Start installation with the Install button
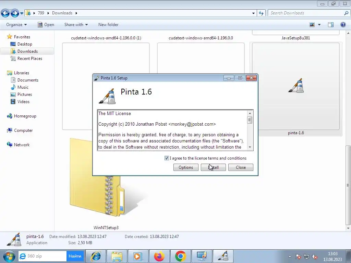Screen dimensions: 351x263 click(213, 167)
